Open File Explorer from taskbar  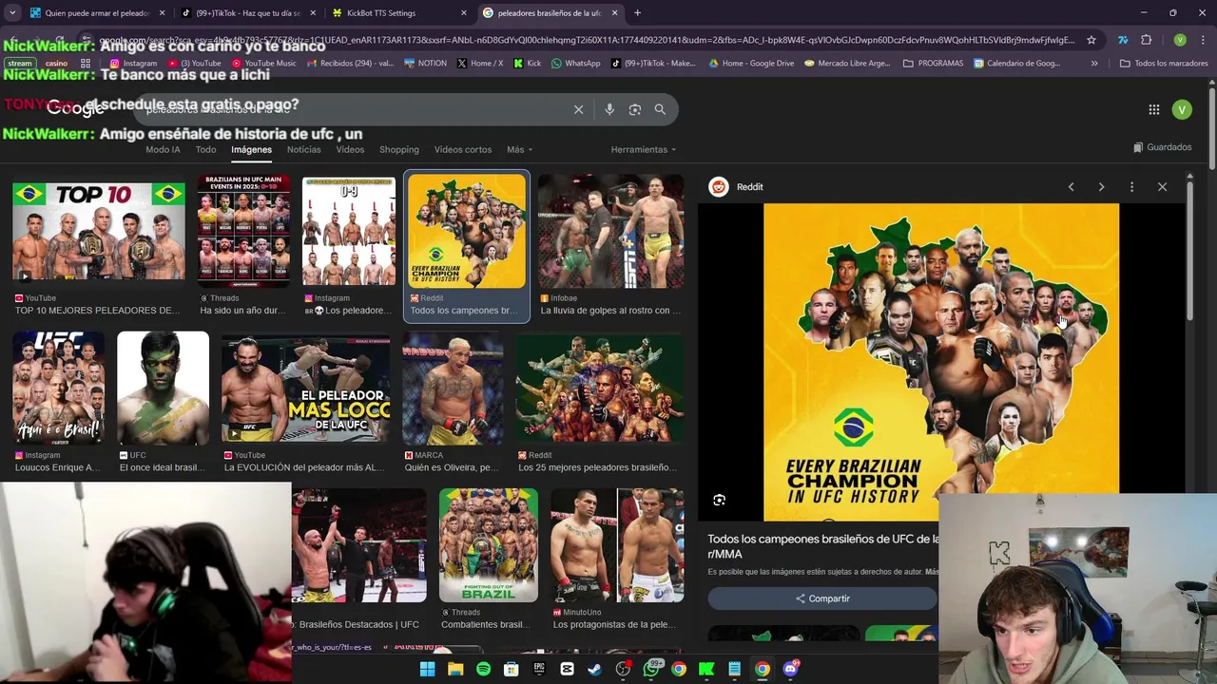coord(455,669)
